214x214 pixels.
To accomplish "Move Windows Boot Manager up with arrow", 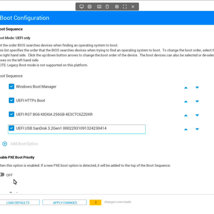I will coord(186,88).
